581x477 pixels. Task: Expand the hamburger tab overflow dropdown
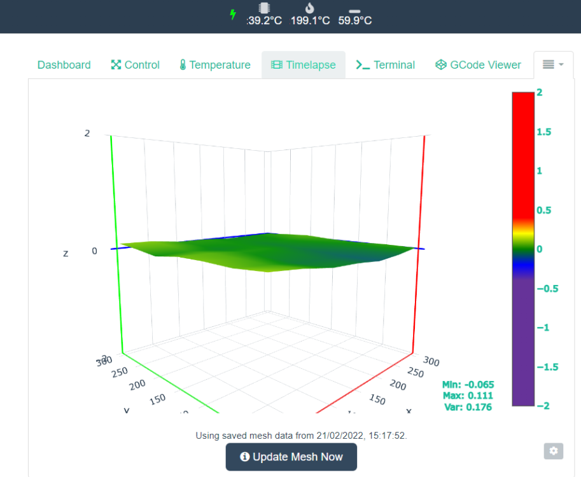pyautogui.click(x=553, y=65)
